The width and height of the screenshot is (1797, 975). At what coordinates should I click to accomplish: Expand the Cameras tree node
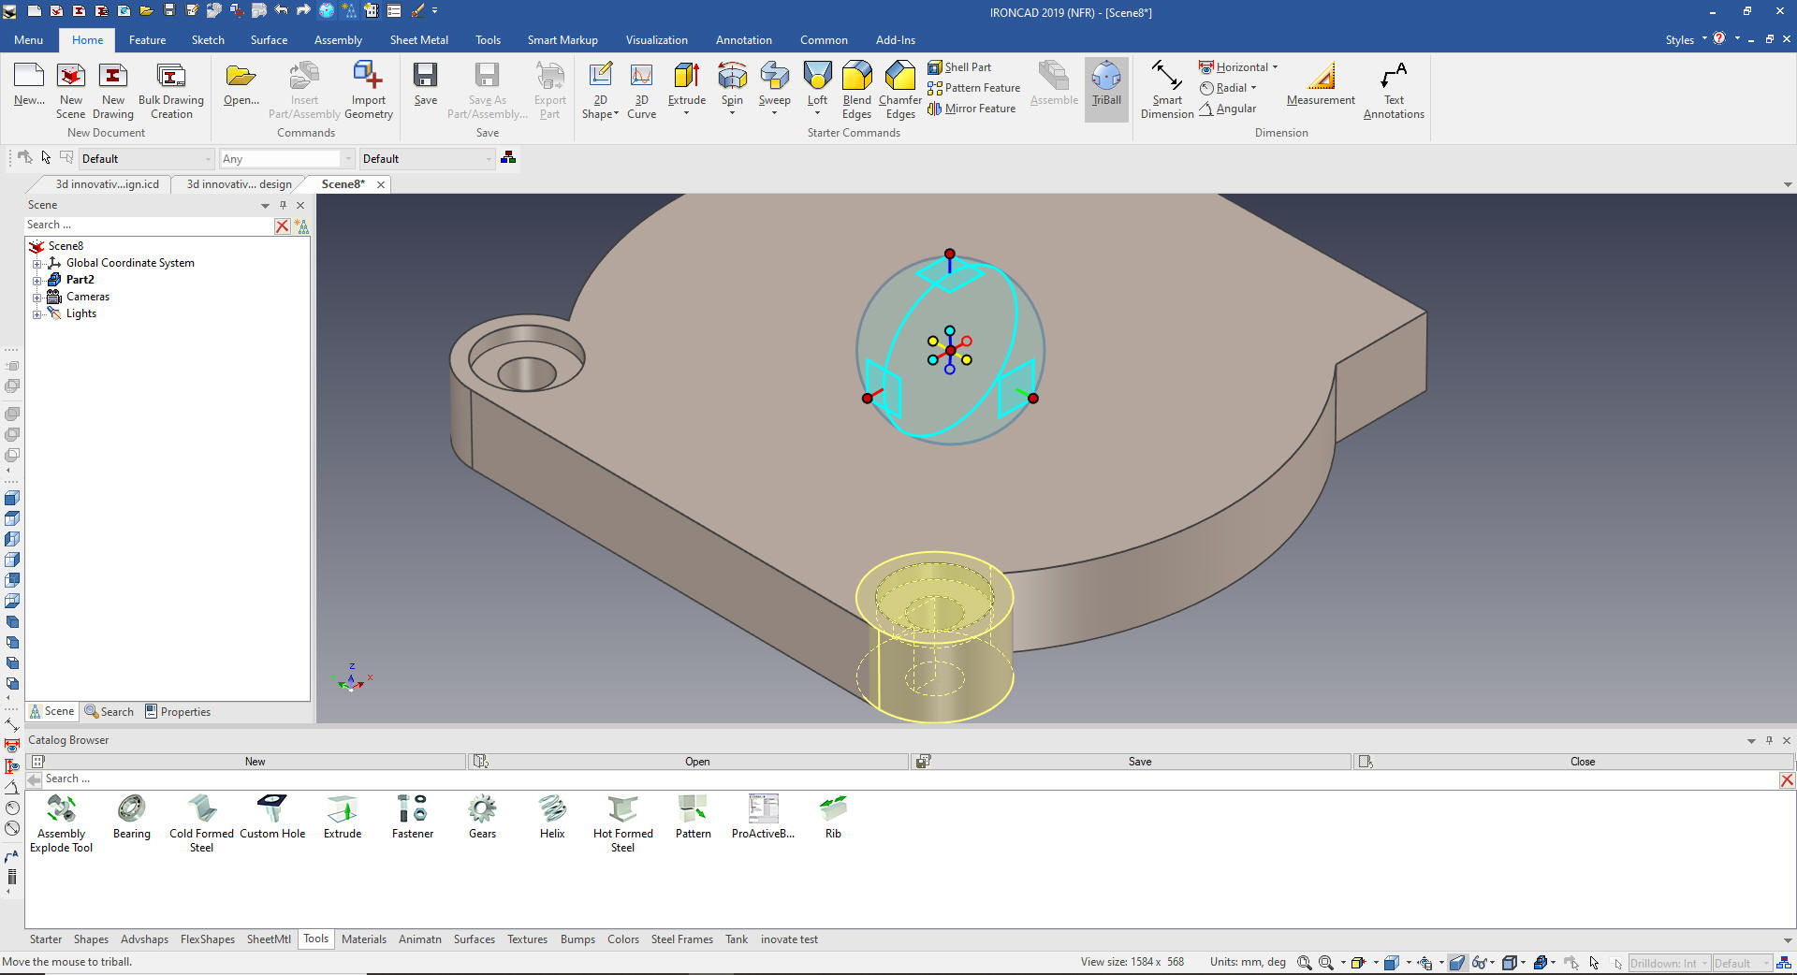(x=37, y=297)
